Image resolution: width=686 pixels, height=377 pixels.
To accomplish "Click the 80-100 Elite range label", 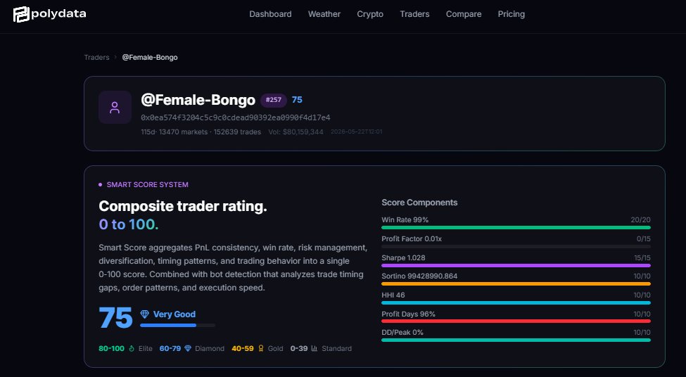I will coord(111,349).
